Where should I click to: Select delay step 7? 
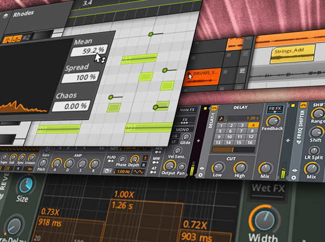click(x=241, y=131)
